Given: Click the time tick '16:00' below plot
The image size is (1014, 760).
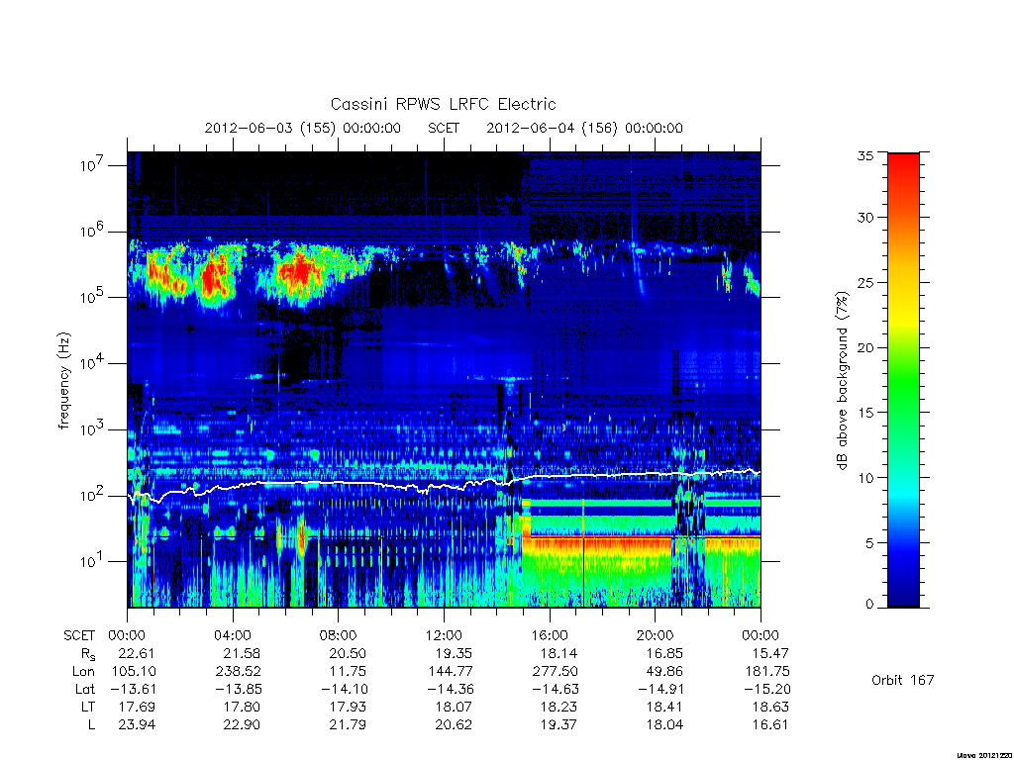Looking at the screenshot, I should pyautogui.click(x=550, y=635).
